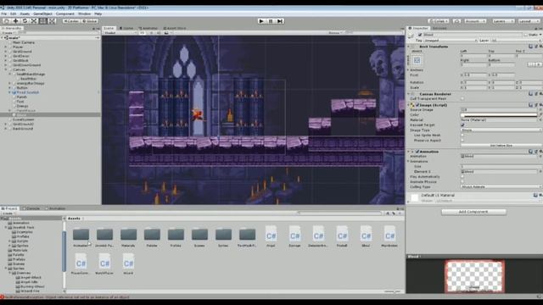Screen dimensions: 543x305
Task: Expand the BackGround object in the Hierarchy
Action: 6,129
